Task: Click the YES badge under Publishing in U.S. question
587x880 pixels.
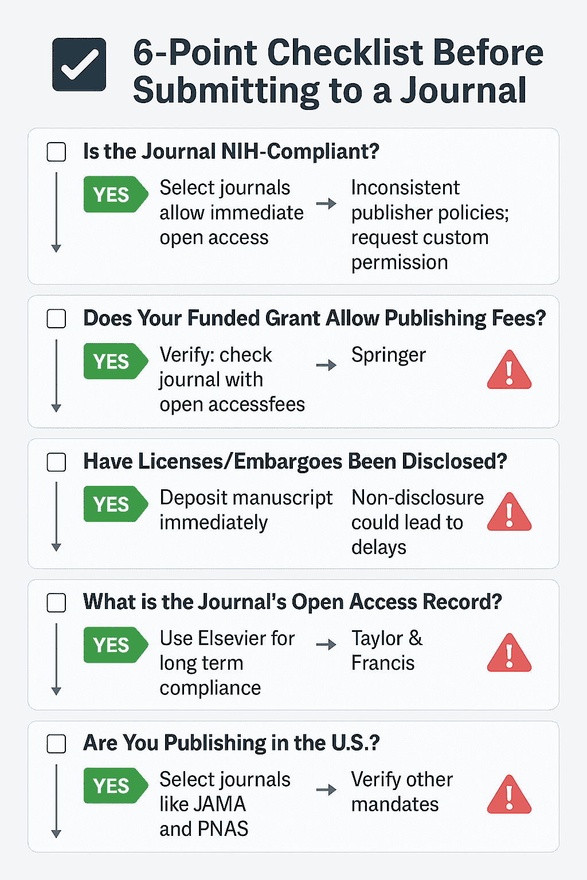Action: 116,785
